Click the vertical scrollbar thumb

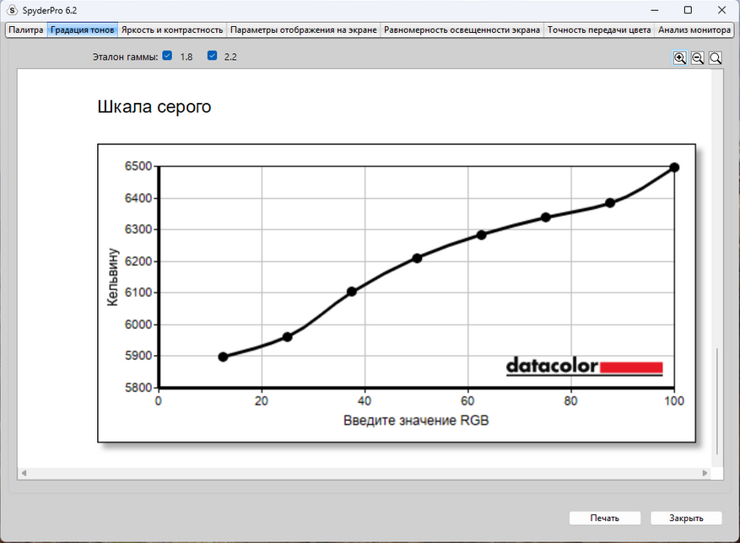click(x=717, y=401)
